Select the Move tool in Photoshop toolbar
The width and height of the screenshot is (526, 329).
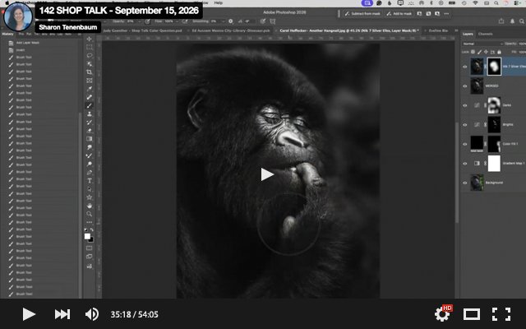[90, 39]
